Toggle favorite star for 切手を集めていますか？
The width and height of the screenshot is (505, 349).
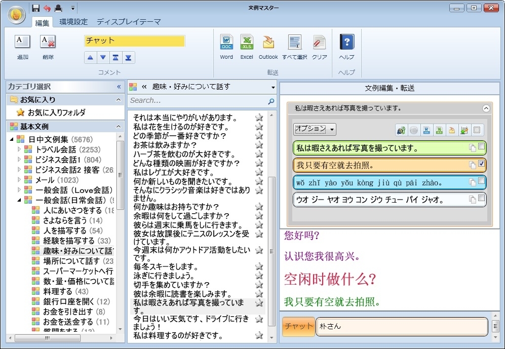[259, 285]
